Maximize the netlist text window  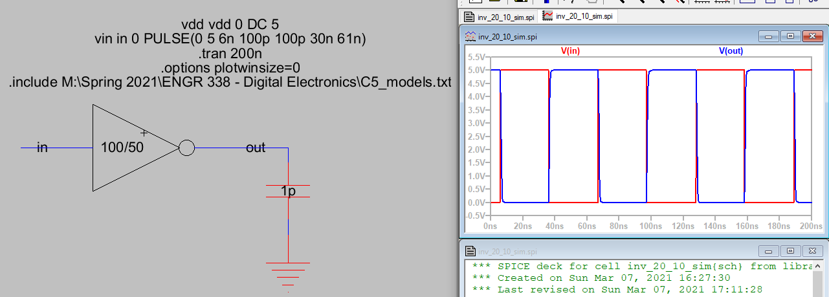[790, 250]
